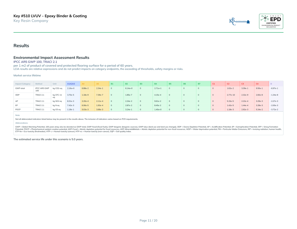Click the Method column header
This screenshot has height=229, width=297.
(39, 84)
